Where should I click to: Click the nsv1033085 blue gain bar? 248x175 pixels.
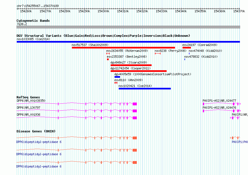point(128,42)
